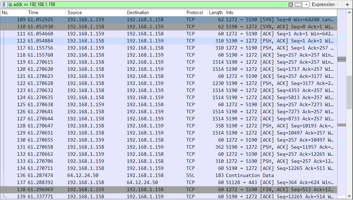Select packet 133 at time 61.270706
353x200 pixels.
point(169,161)
